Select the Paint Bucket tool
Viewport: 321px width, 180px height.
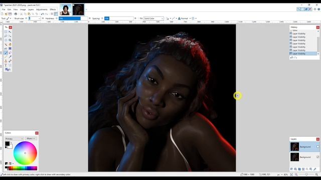[x=6, y=48]
